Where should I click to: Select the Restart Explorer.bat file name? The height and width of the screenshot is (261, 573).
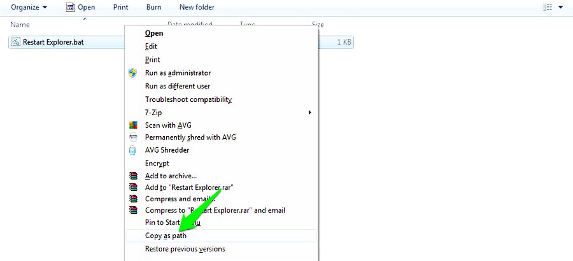tap(53, 42)
